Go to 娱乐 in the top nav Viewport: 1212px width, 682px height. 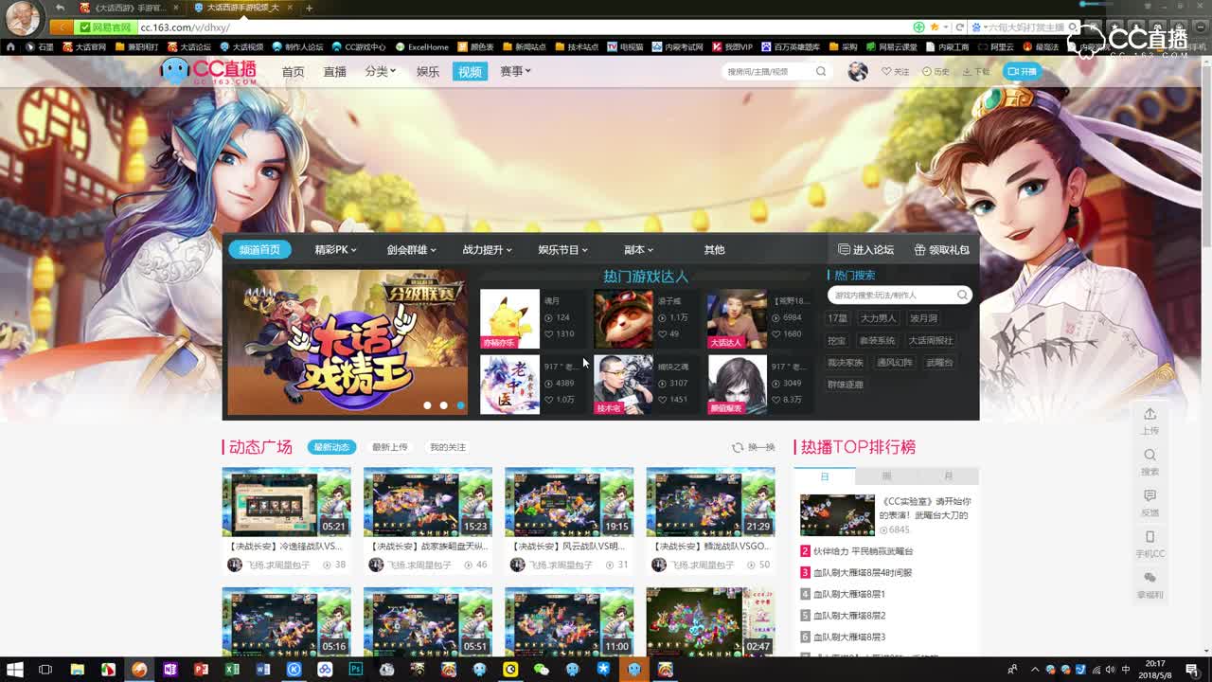428,71
